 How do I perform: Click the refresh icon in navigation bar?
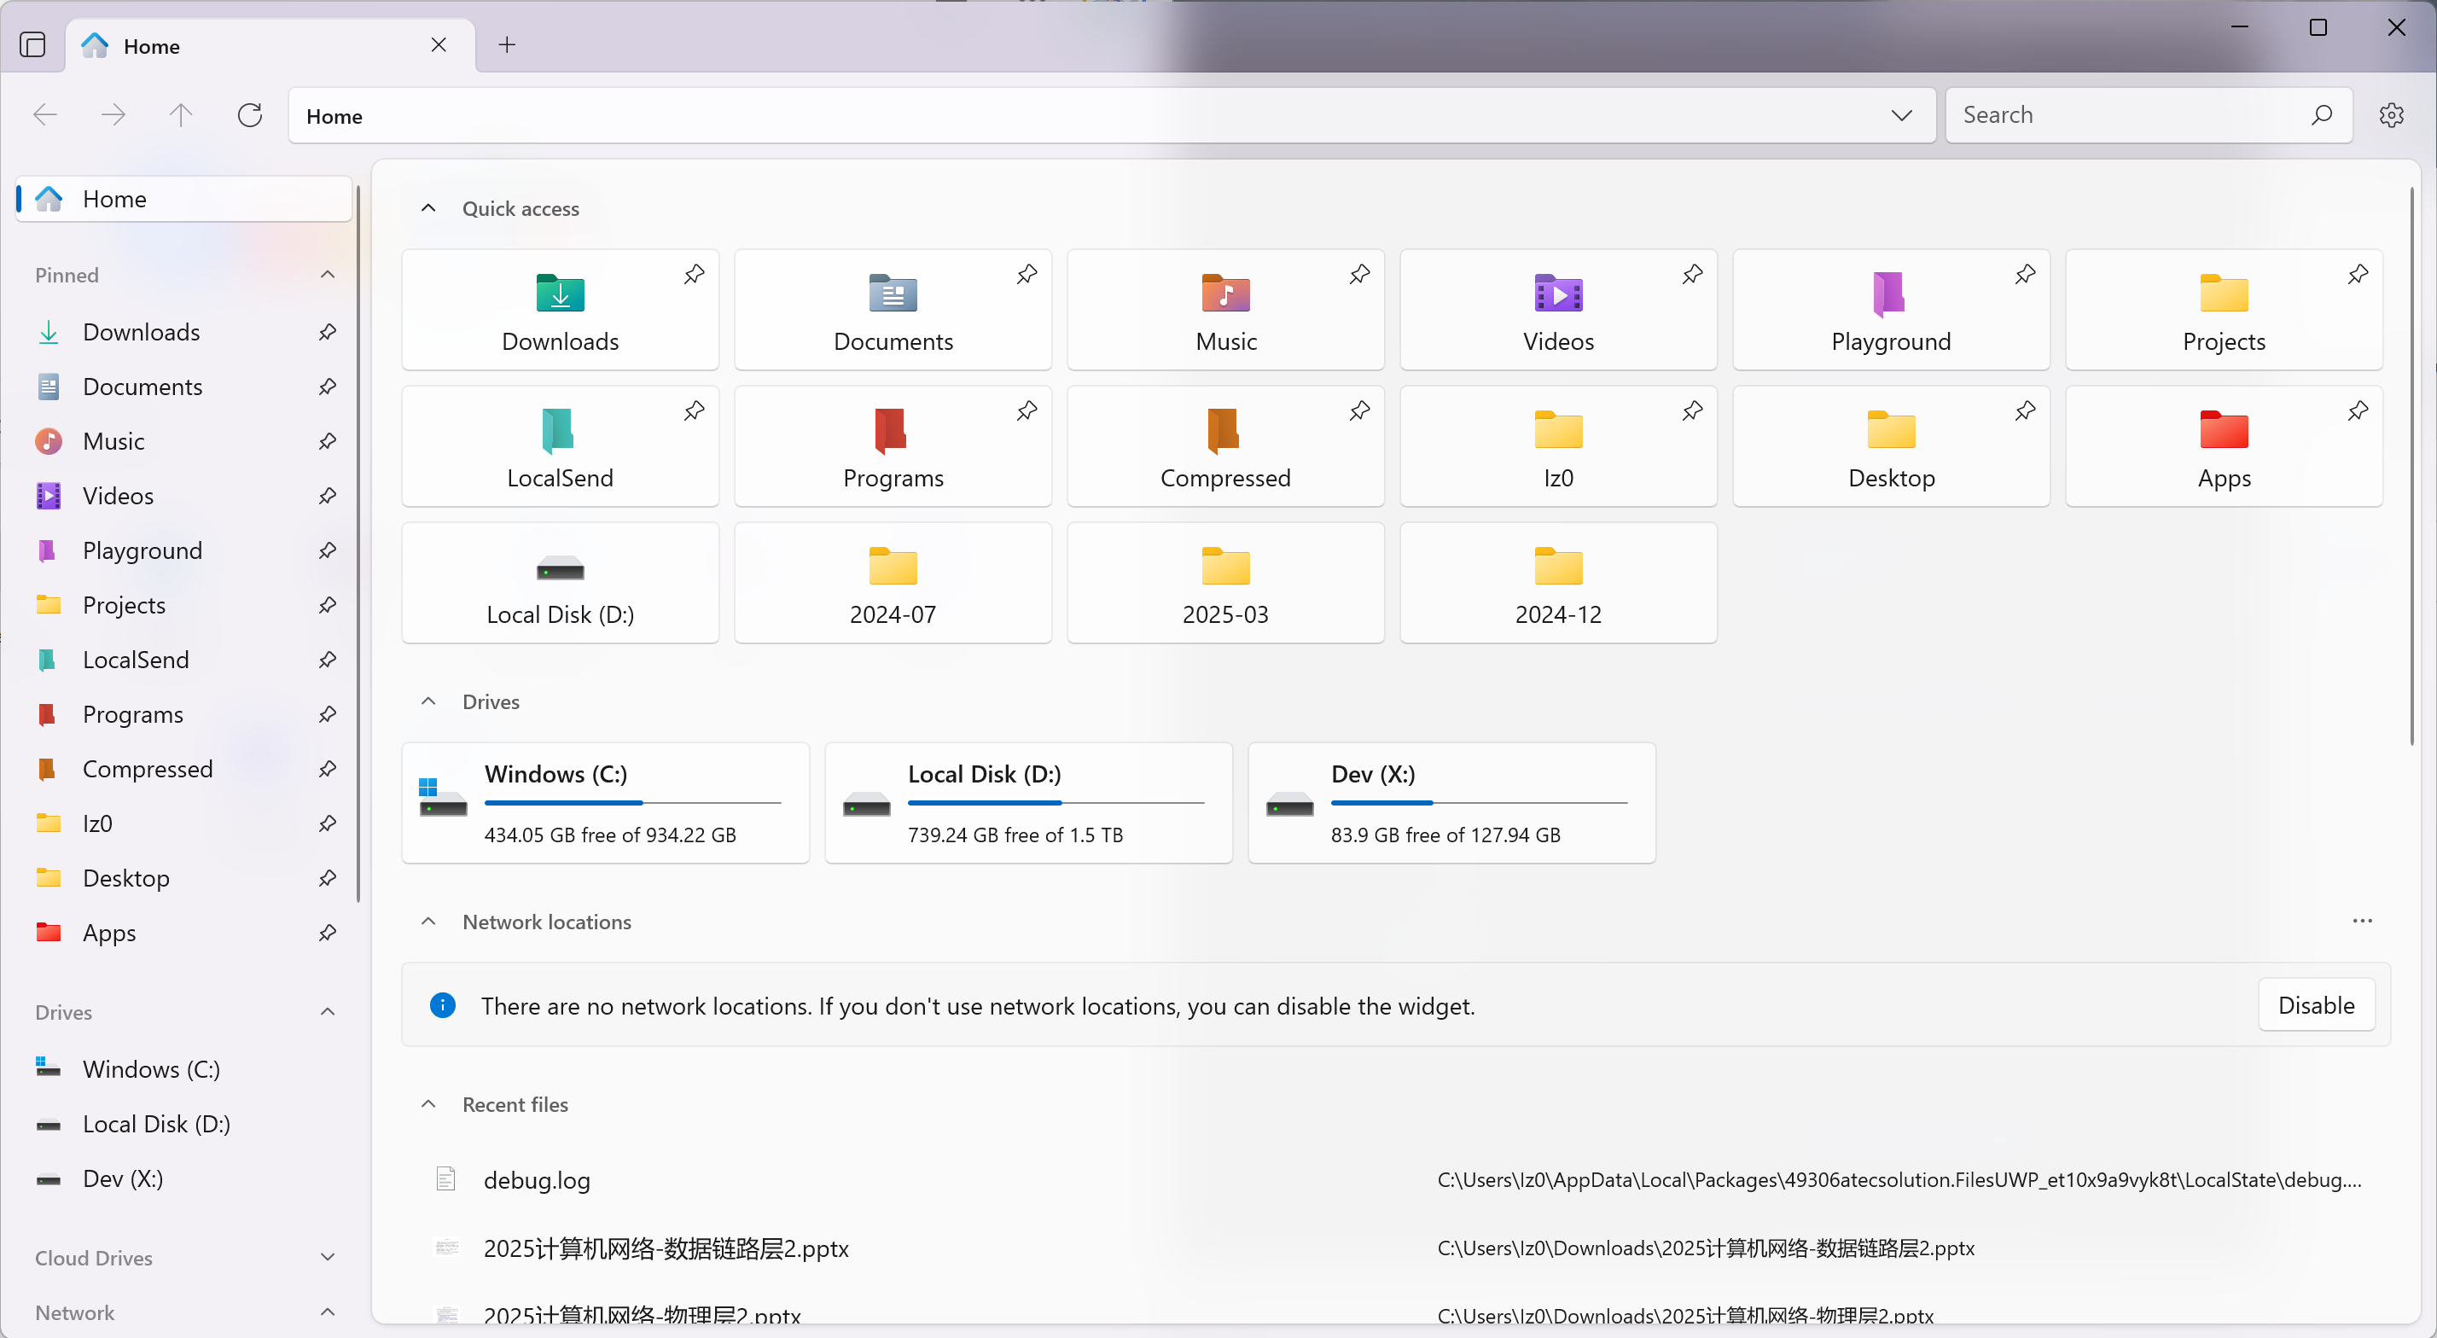[x=250, y=115]
